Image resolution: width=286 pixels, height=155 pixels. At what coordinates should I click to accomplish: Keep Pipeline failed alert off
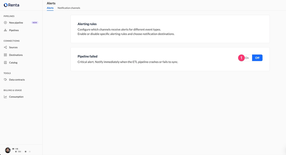tap(257, 58)
